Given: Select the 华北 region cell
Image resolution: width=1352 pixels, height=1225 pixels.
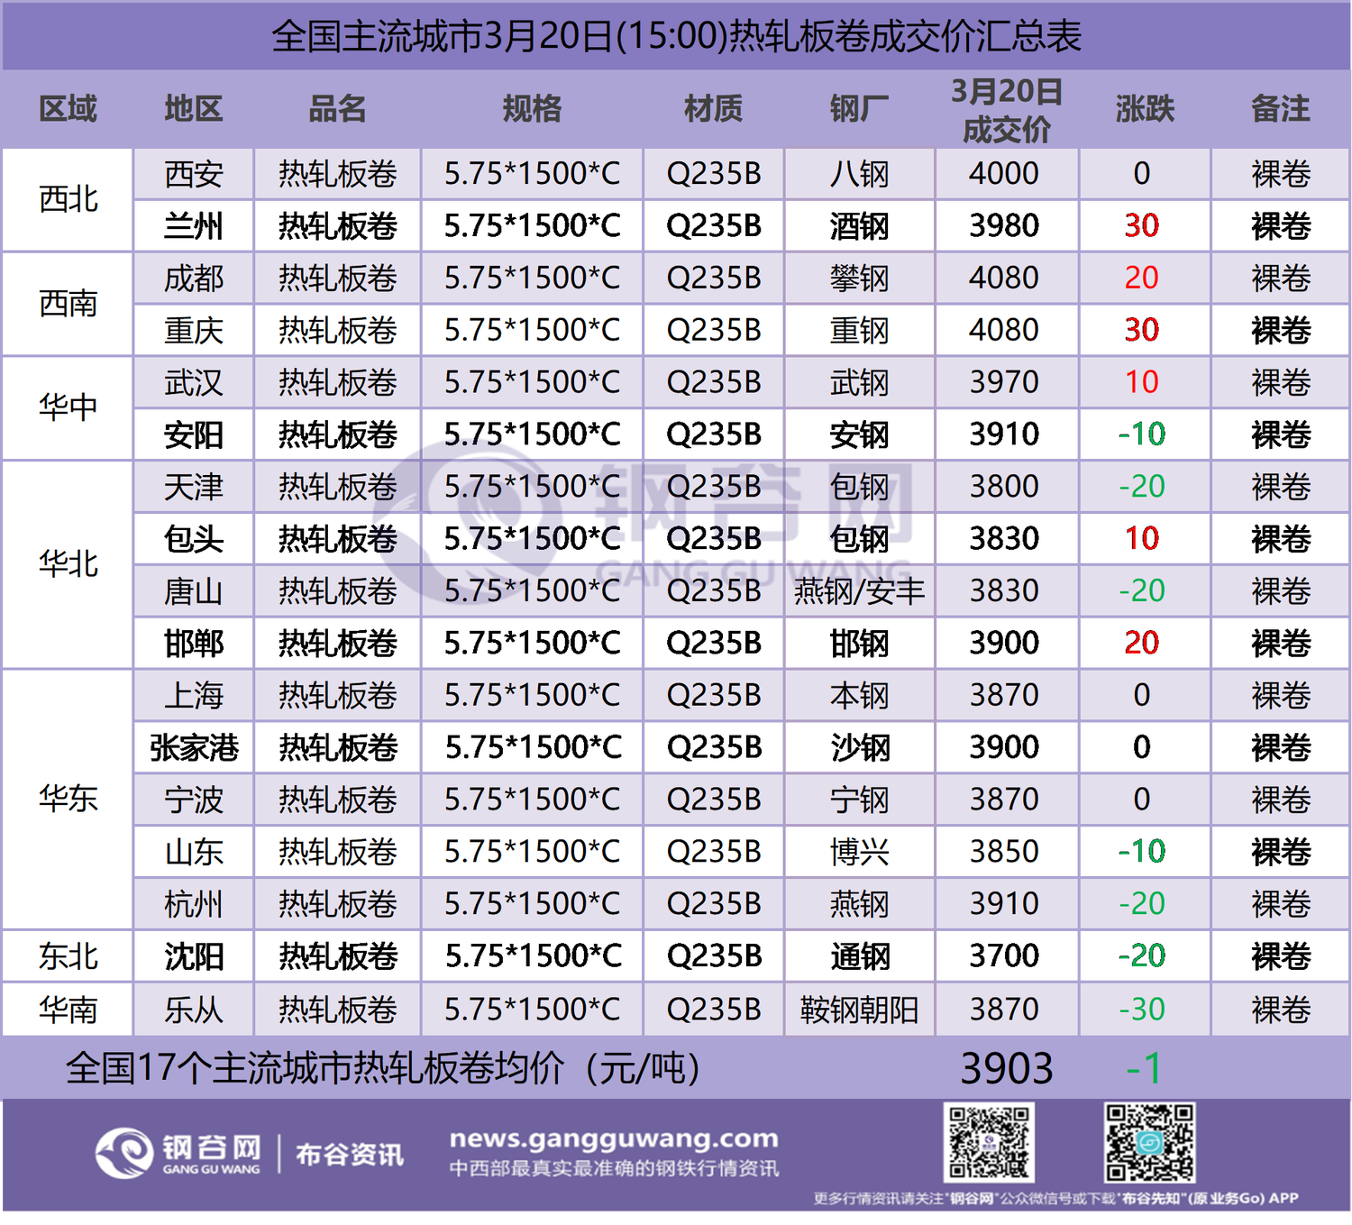Looking at the screenshot, I should [68, 565].
